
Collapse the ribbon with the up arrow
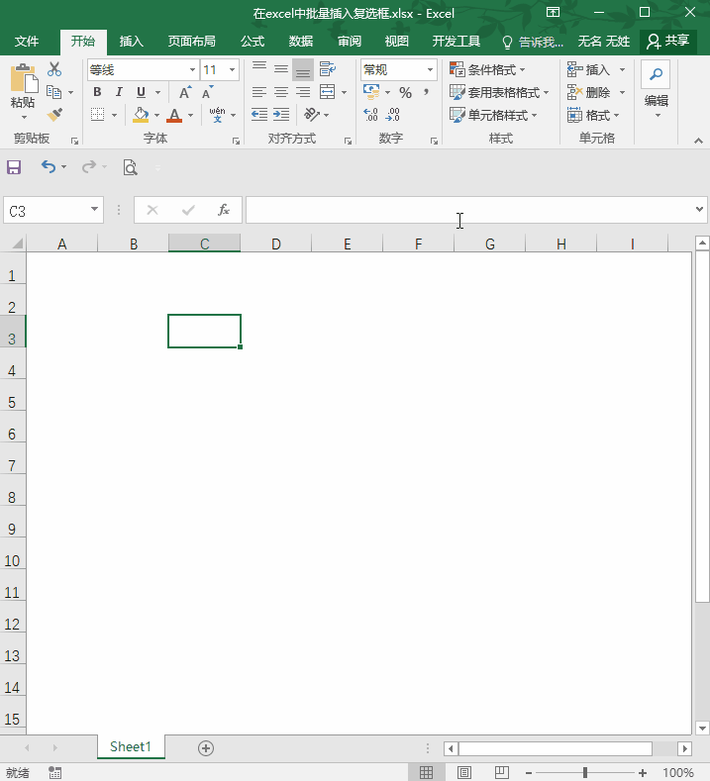698,141
